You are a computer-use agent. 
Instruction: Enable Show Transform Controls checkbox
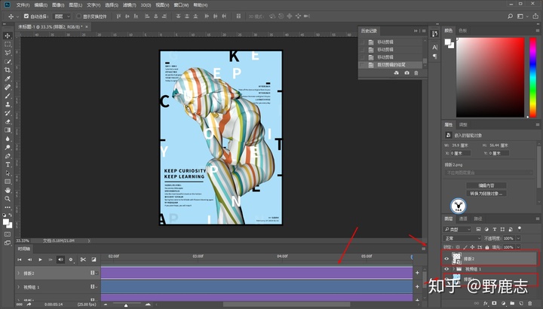(78, 16)
